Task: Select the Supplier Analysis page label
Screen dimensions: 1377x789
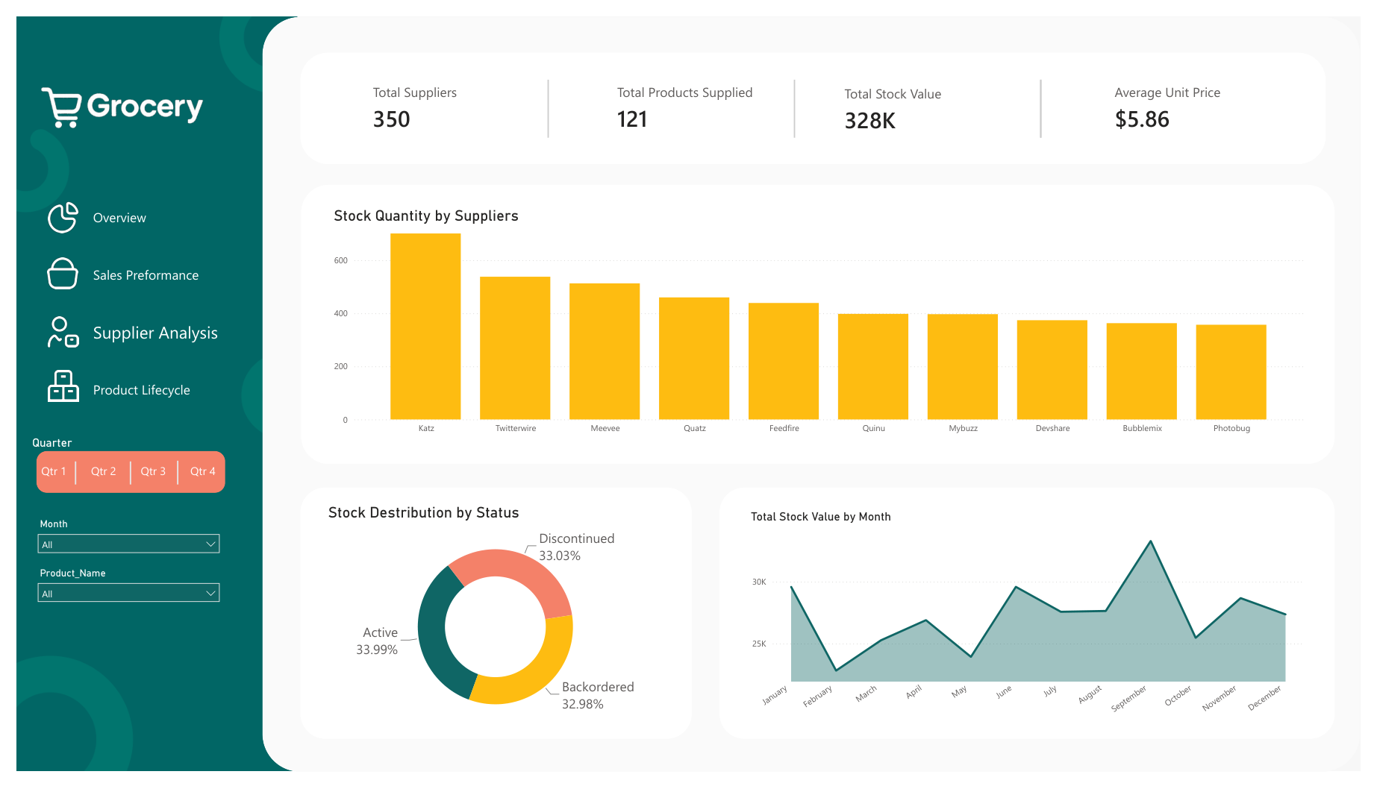Action: pyautogui.click(x=155, y=333)
